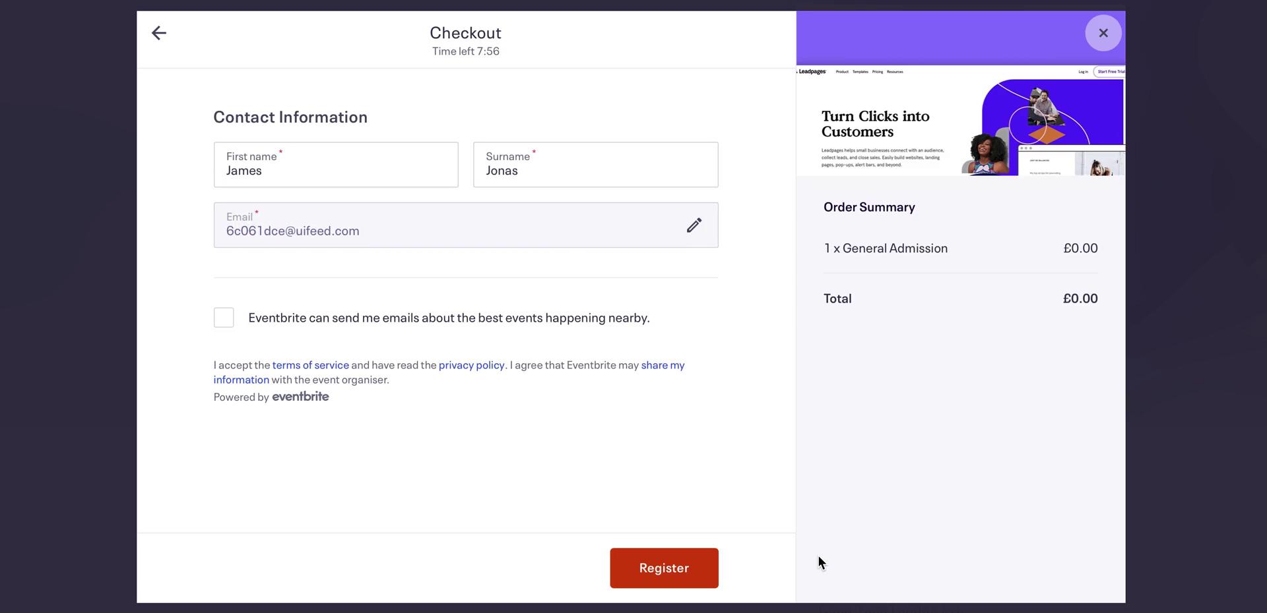Open the share my information link
1267x613 pixels.
(449, 372)
